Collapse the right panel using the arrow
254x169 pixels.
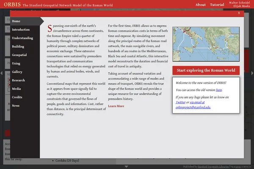252,74
